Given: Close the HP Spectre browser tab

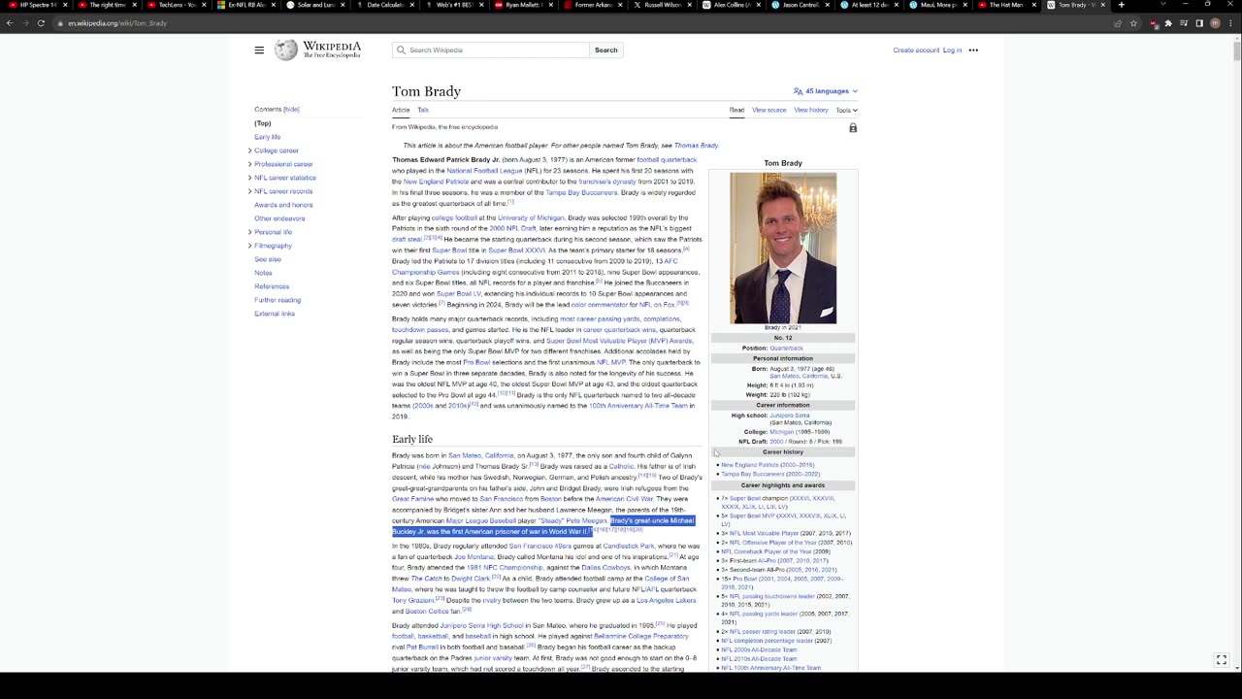Looking at the screenshot, I should pos(65,5).
